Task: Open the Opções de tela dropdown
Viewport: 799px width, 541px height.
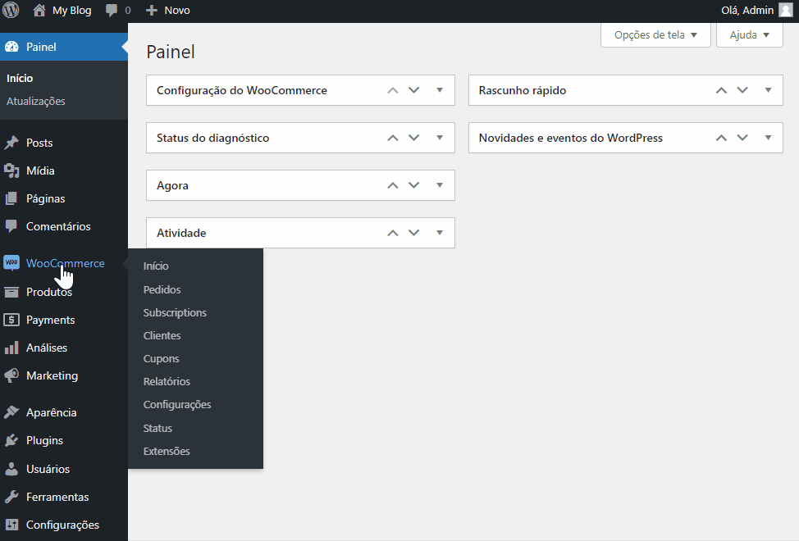Action: 655,35
